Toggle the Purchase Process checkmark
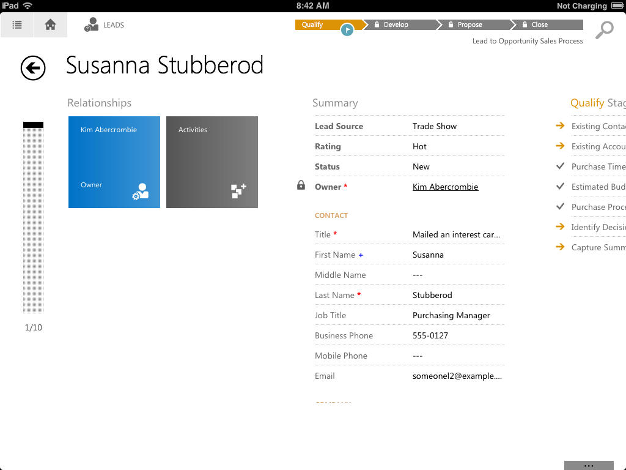The width and height of the screenshot is (626, 470). tap(560, 207)
